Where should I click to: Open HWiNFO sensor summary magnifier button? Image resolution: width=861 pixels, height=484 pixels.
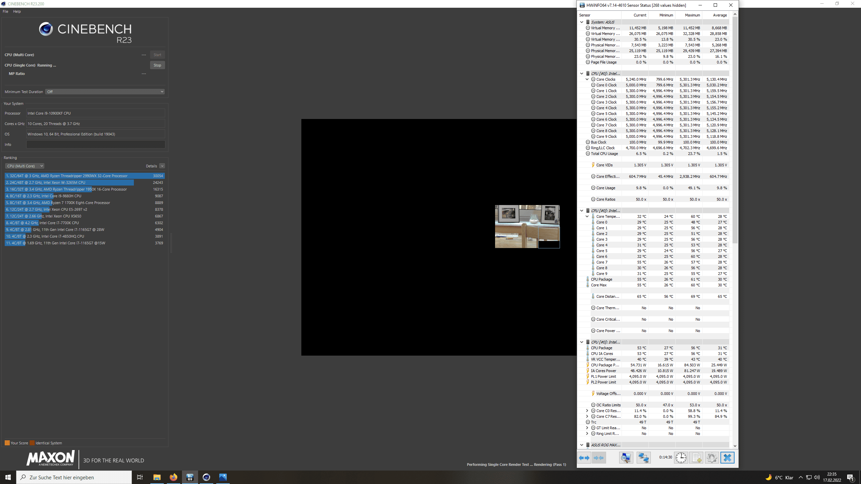(626, 458)
